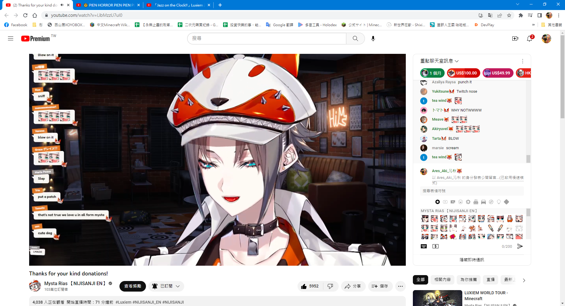Viewport: 565px width, 306px height.
Task: Click the 儲存 save button
Action: [x=380, y=286]
